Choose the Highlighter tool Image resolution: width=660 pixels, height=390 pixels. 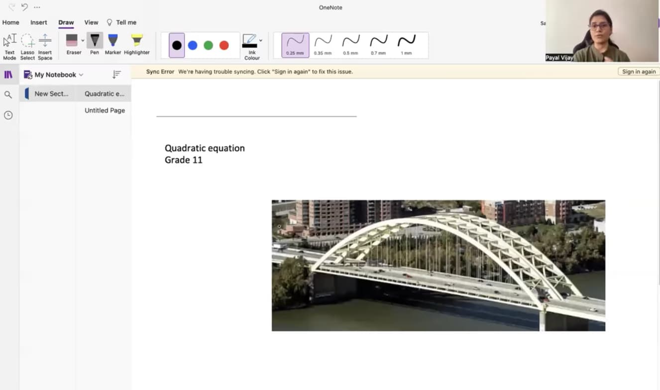(137, 44)
